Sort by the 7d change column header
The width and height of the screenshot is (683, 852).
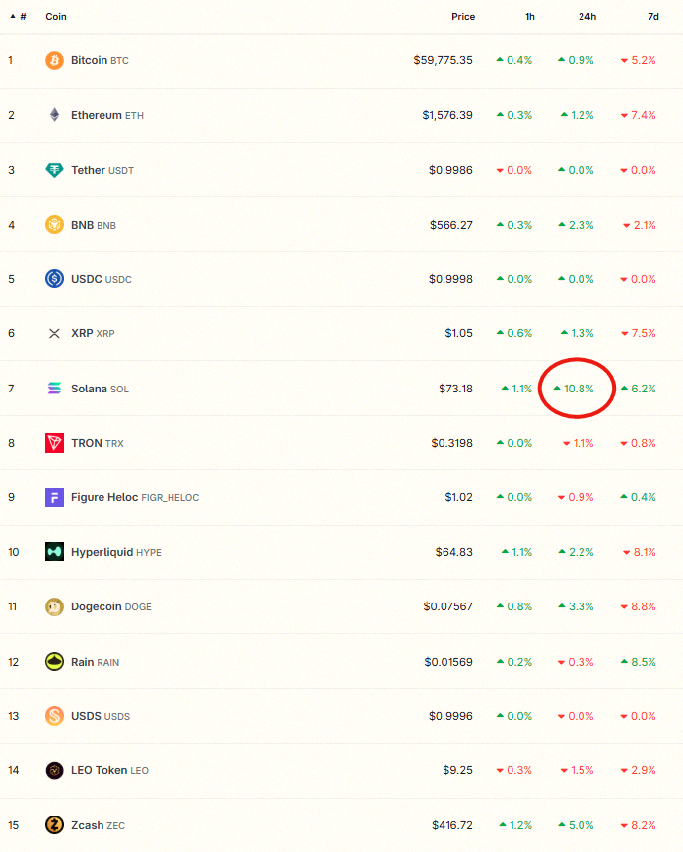[653, 17]
